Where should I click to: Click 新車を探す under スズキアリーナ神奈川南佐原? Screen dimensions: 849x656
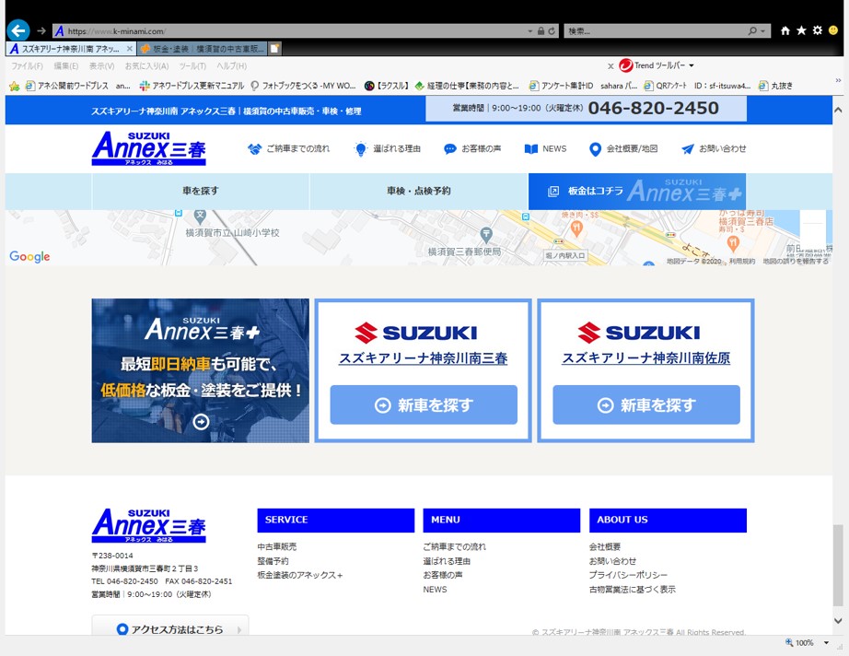coord(646,404)
